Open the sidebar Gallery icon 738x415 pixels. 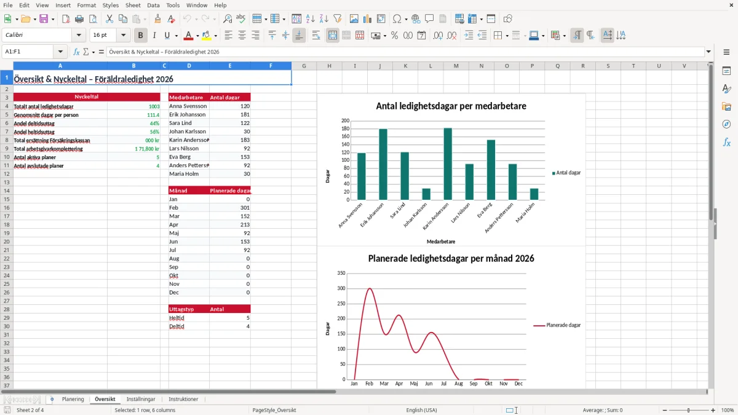726,107
